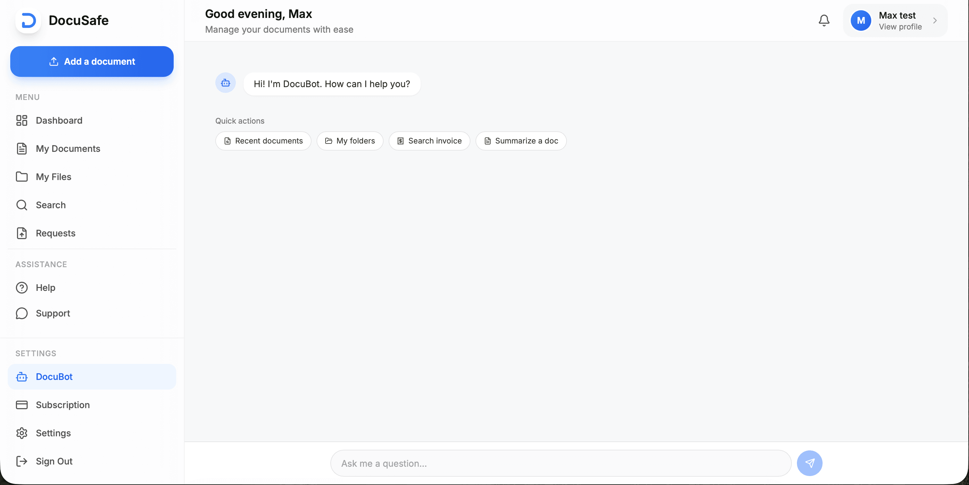Viewport: 969px width, 485px height.
Task: Open My Files folder icon
Action: click(21, 177)
